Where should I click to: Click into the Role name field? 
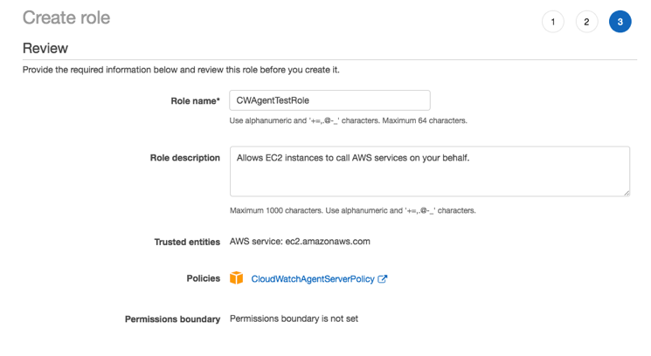click(x=329, y=100)
